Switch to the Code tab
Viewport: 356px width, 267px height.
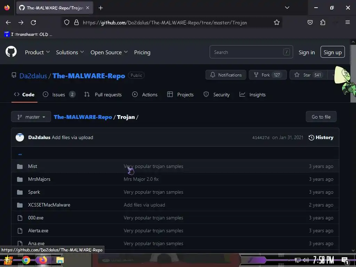point(24,95)
